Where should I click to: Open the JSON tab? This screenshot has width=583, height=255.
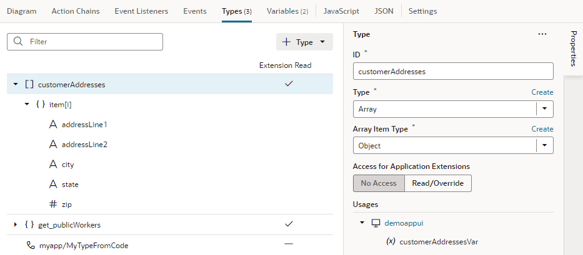pyautogui.click(x=384, y=11)
